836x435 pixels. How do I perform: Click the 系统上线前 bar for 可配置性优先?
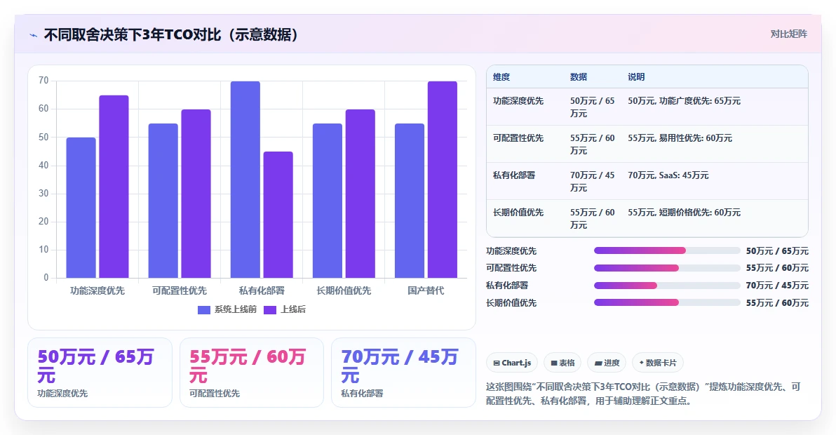[163, 201]
